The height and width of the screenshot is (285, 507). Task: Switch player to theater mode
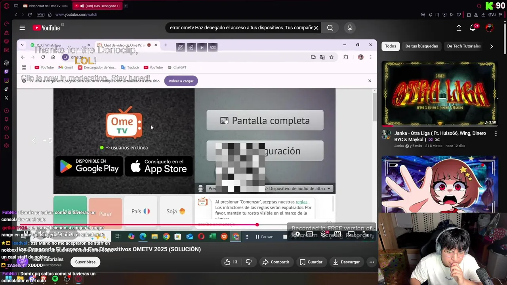[x=337, y=234]
